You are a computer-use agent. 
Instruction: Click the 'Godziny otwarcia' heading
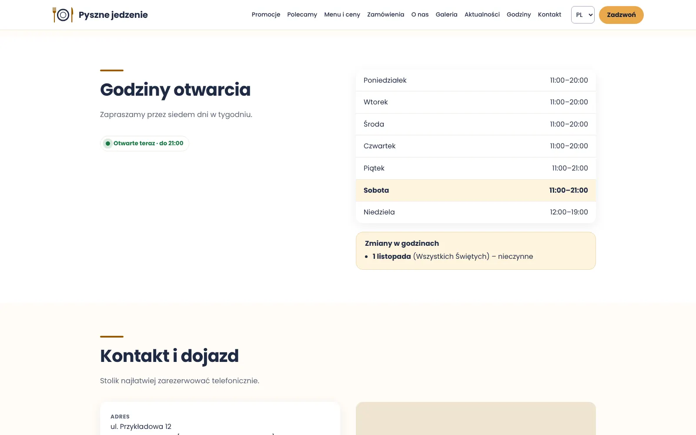(175, 90)
